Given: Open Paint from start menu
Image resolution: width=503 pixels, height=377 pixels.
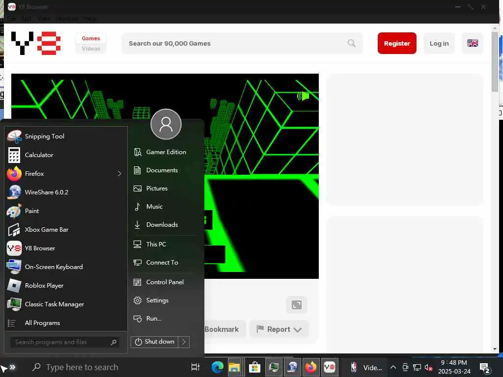Looking at the screenshot, I should [66, 211].
